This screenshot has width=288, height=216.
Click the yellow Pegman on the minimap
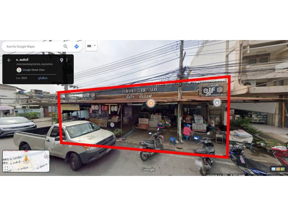[26, 159]
